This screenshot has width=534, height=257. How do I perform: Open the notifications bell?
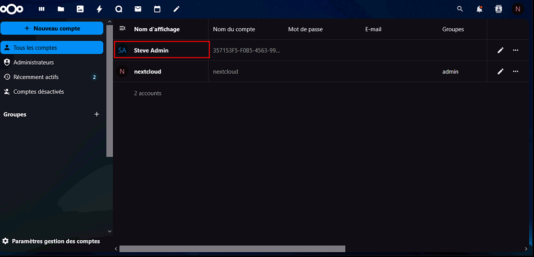point(479,9)
